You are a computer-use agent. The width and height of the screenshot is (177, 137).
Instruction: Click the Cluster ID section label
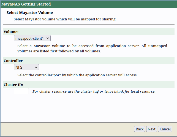point(13,85)
